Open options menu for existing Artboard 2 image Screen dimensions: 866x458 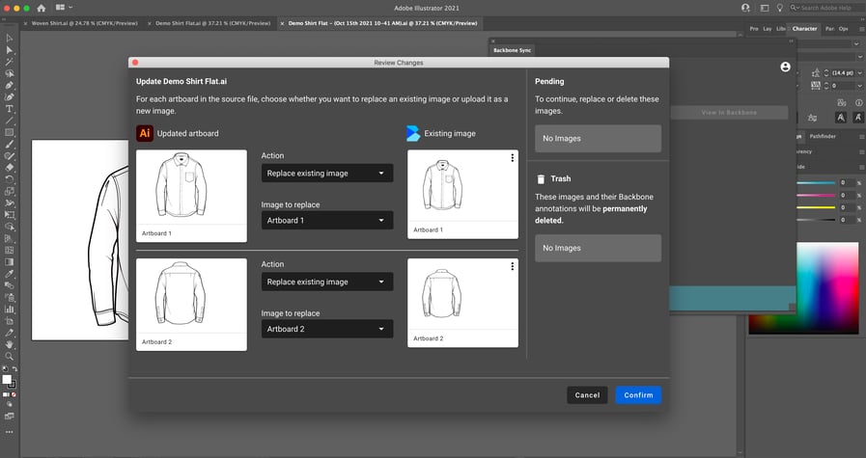pyautogui.click(x=512, y=267)
